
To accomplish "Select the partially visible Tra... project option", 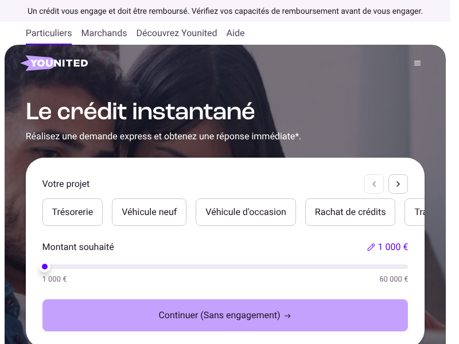I will (x=414, y=212).
